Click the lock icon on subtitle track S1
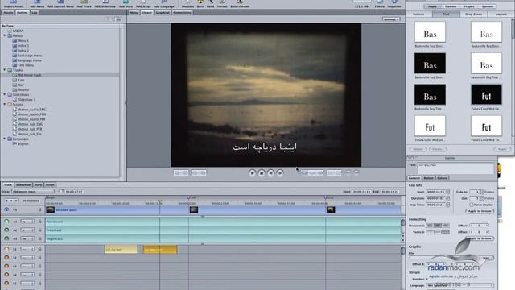The image size is (515, 290). click(x=40, y=249)
